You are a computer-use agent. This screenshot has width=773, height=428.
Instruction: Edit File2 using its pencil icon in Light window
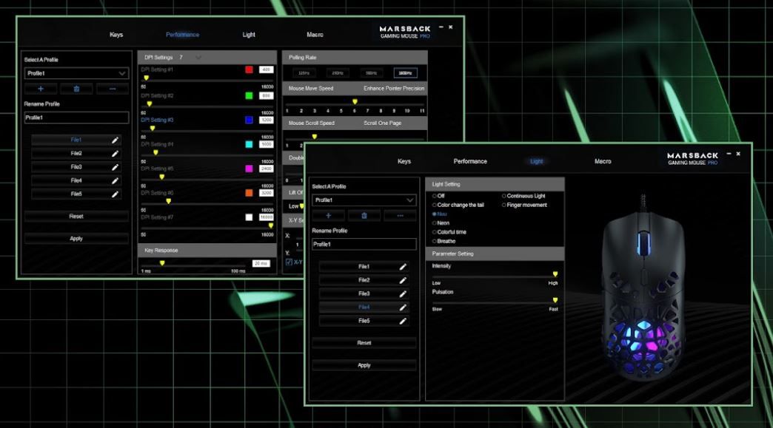point(403,280)
